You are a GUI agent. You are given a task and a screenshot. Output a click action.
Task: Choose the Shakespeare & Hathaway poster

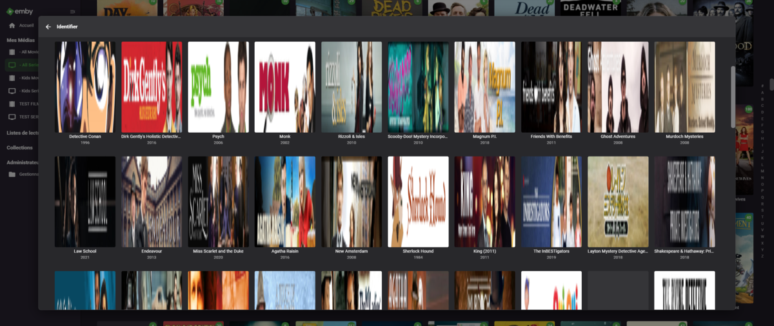pos(684,202)
